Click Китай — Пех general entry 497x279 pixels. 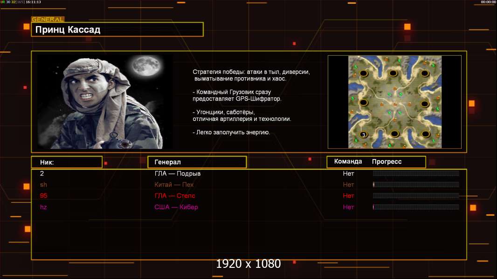(174, 185)
